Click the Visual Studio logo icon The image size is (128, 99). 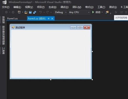[x=5, y=2]
